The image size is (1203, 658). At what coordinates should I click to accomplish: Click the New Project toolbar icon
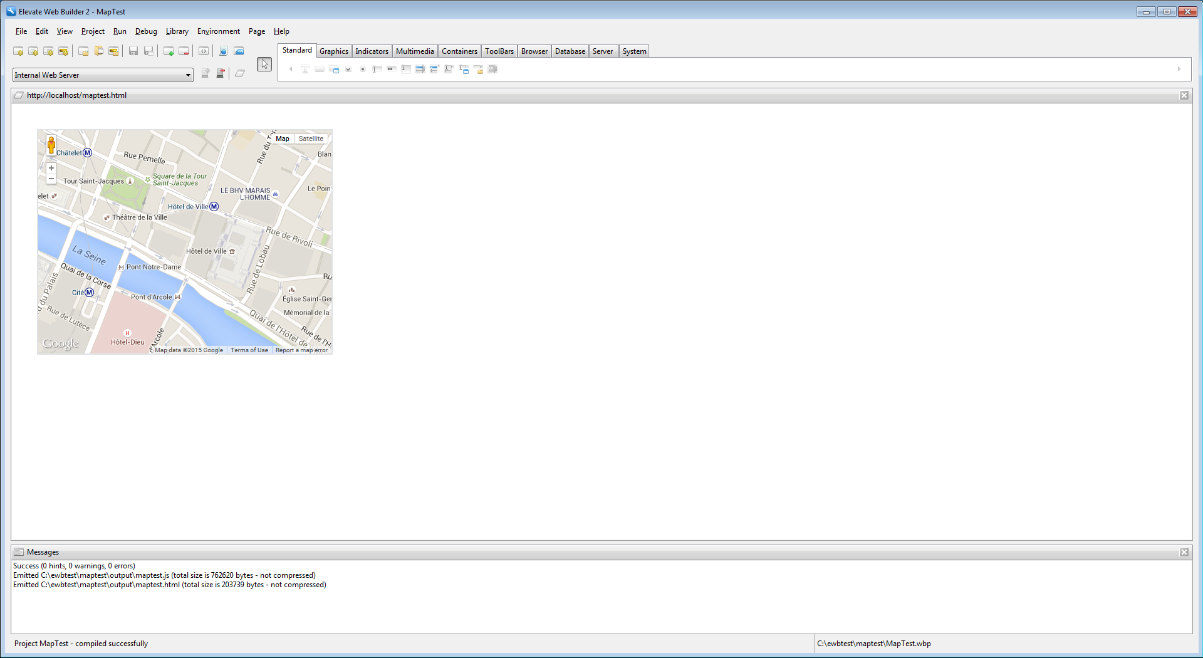18,51
